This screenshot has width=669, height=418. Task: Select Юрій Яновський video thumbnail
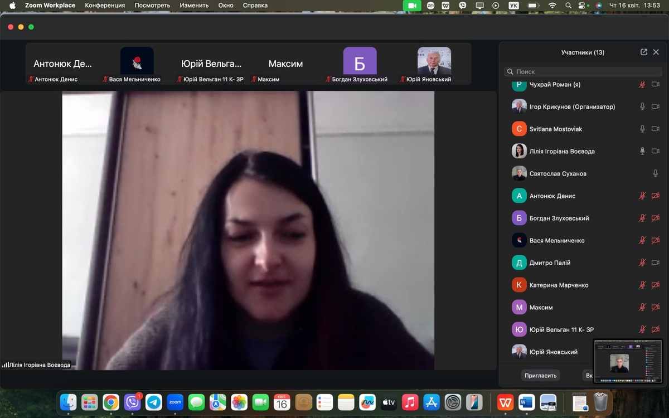pos(434,61)
